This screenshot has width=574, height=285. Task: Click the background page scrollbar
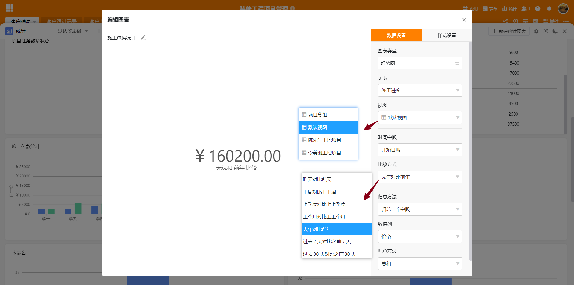(572, 159)
